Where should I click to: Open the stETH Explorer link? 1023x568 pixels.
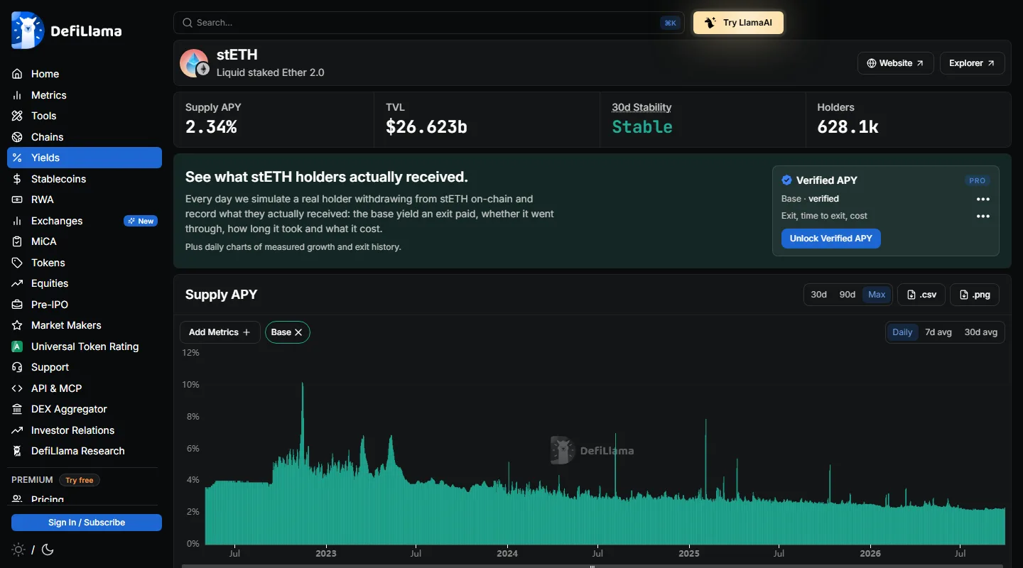(973, 63)
